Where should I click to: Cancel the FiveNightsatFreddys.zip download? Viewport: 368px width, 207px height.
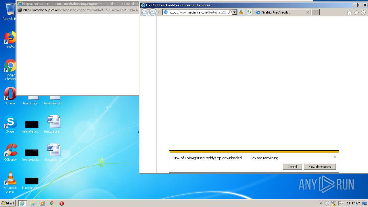coord(292,167)
